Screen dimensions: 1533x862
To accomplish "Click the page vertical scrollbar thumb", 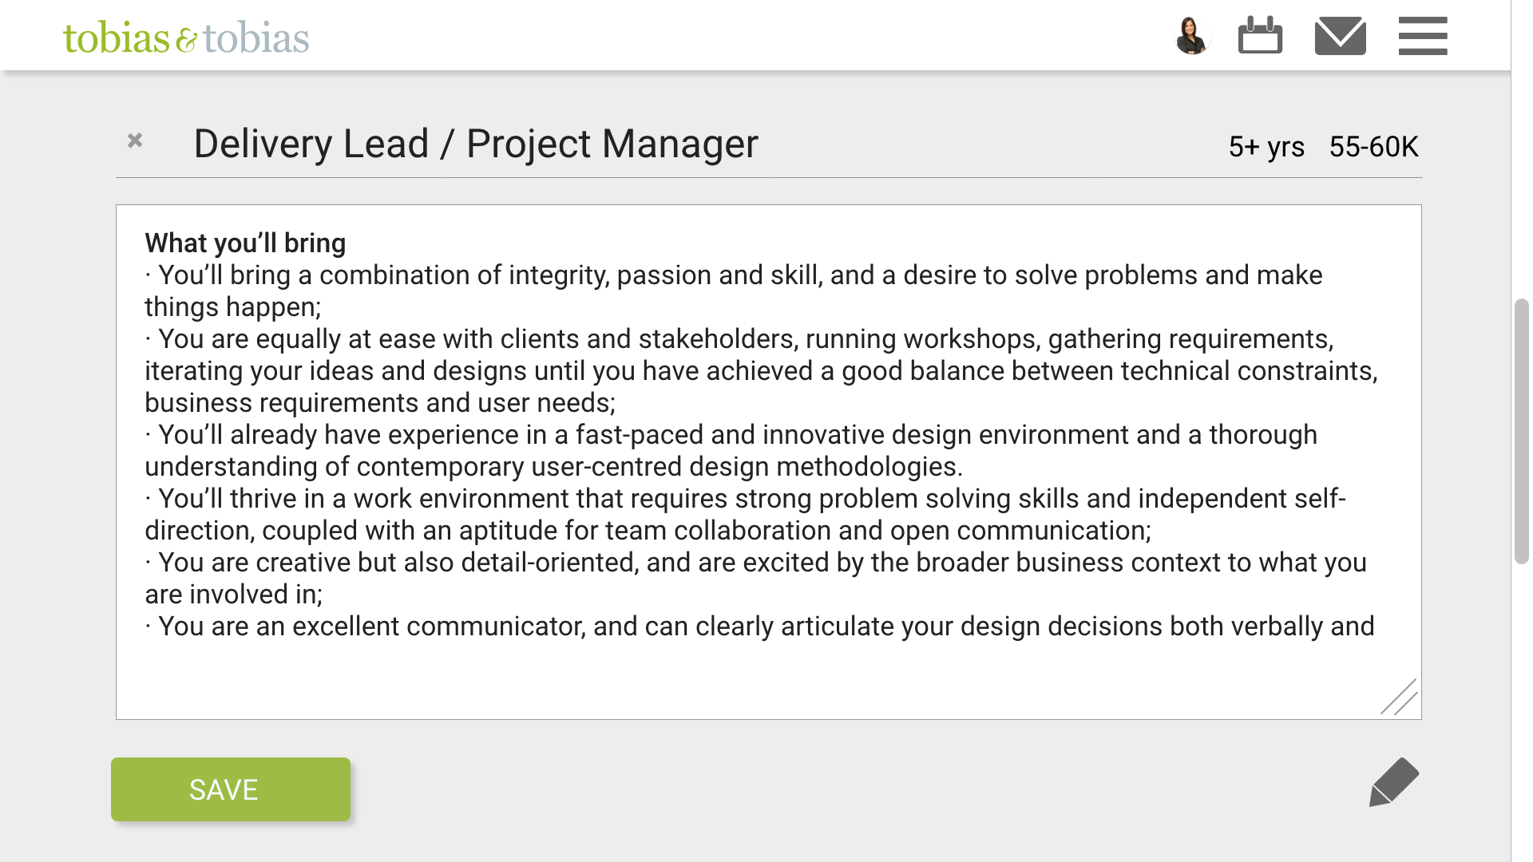I will click(1521, 431).
